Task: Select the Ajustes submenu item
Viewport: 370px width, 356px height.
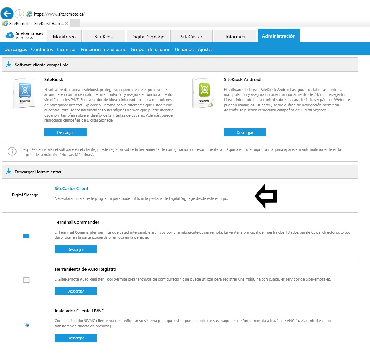Action: [x=206, y=49]
